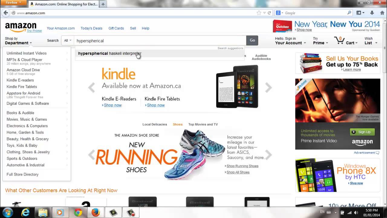Open a new tab with the plus button
Image resolution: width=387 pixels, height=218 pixels.
103,4
